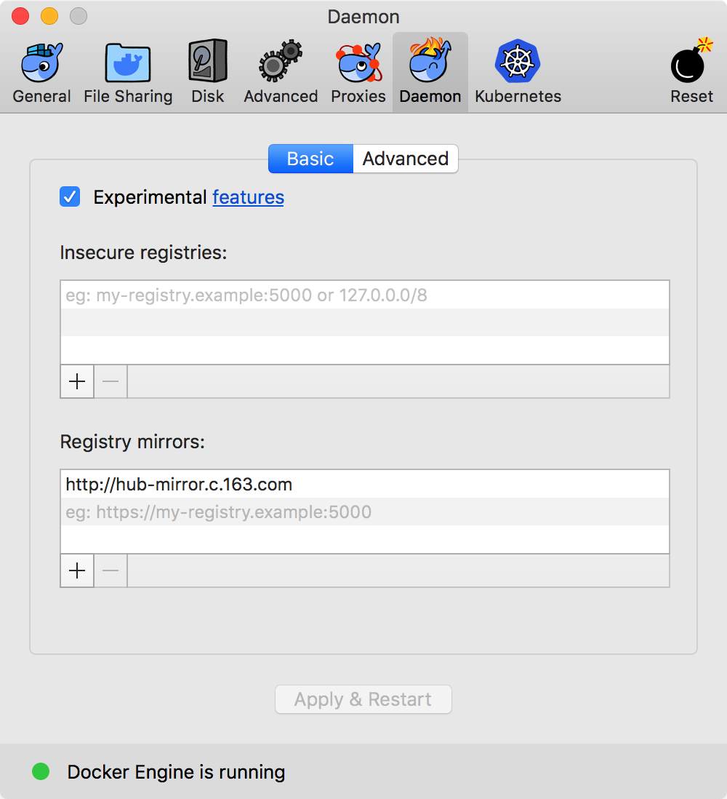The image size is (727, 799).
Task: Open the Proxies preferences pane
Action: pyautogui.click(x=358, y=73)
